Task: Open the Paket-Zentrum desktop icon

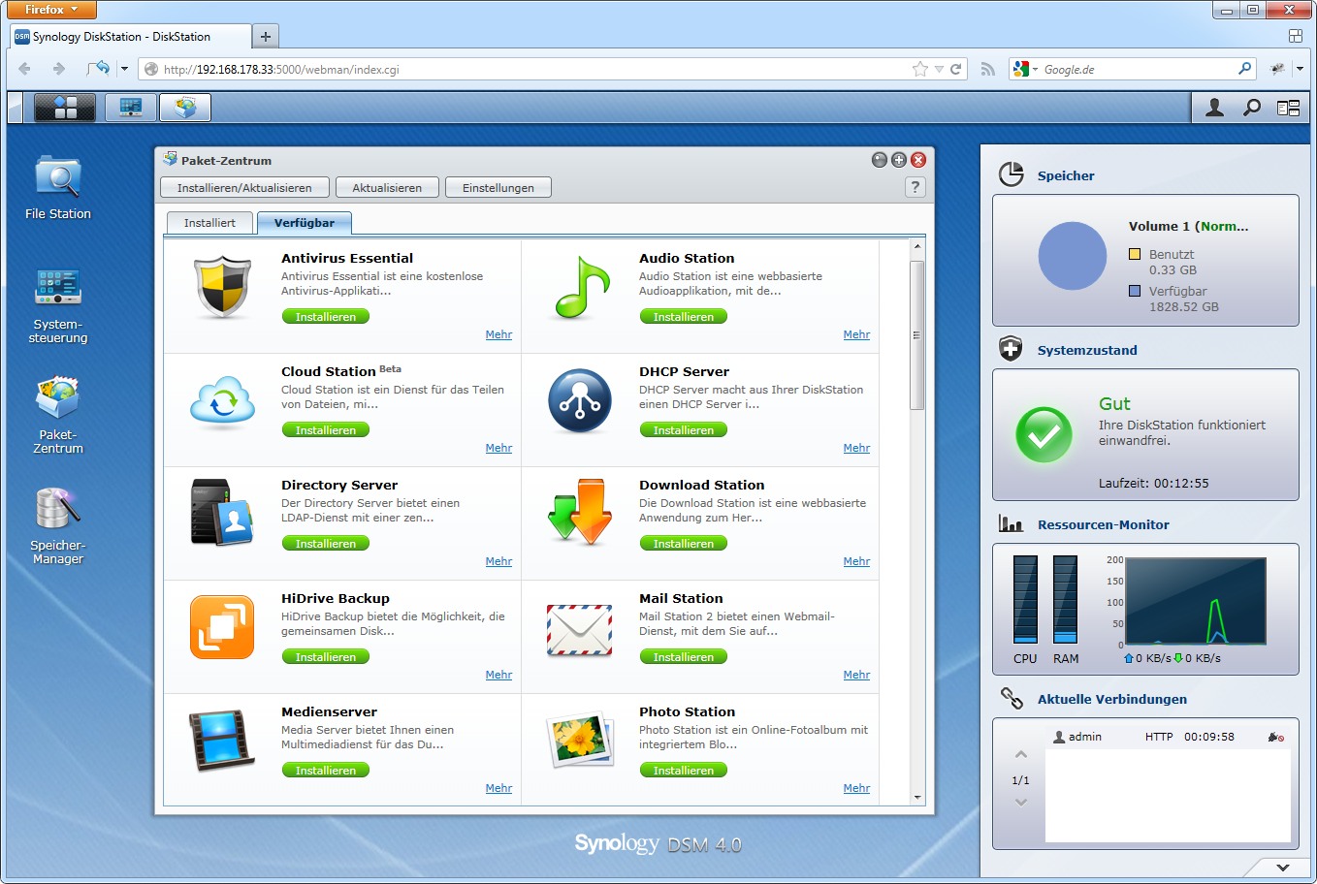Action: point(58,416)
